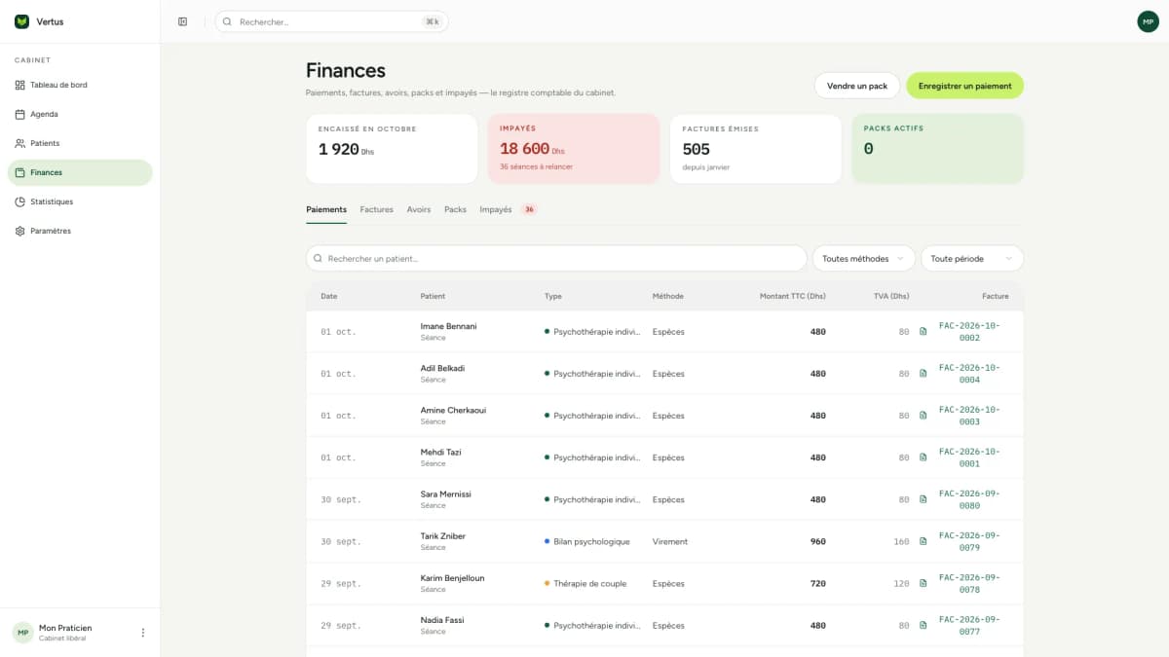Click the Virement method cell
Image resolution: width=1169 pixels, height=657 pixels.
[x=670, y=541]
